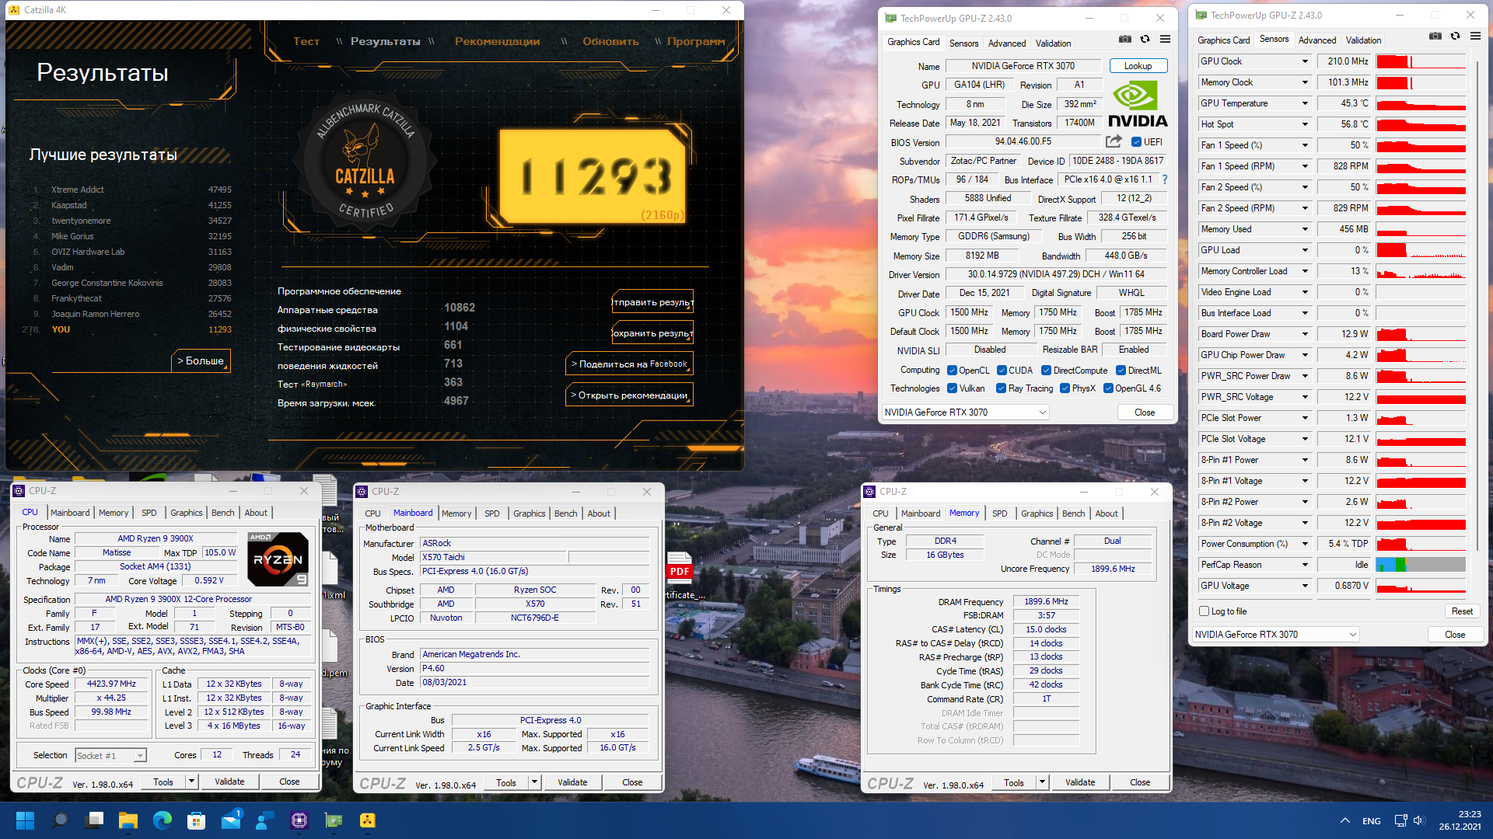
Task: Open SPD tab in CPU-Z Mainboard window
Action: 491,513
